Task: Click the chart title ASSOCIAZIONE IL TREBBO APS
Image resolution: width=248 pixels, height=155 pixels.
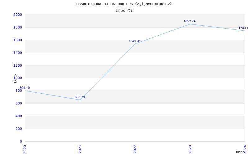Action: (x=124, y=4)
